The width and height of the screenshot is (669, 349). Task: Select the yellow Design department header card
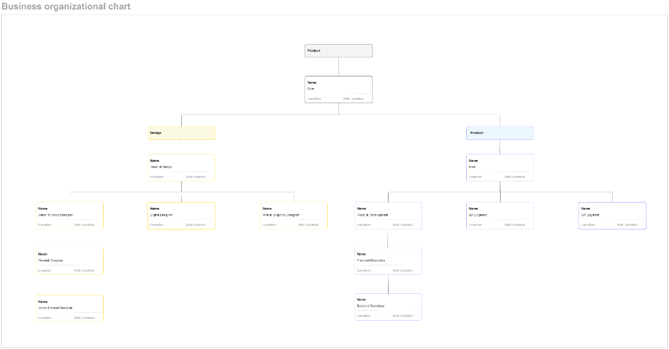pos(181,133)
